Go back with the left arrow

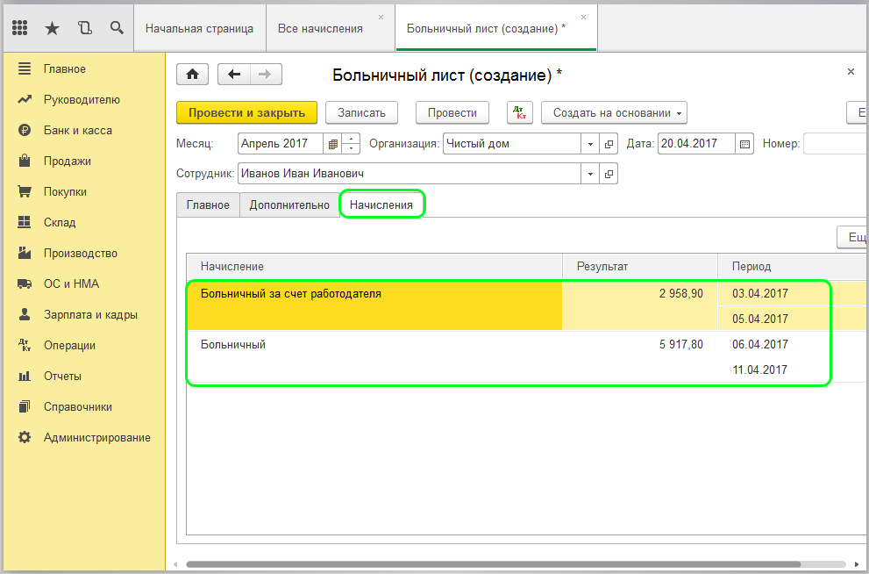[234, 75]
